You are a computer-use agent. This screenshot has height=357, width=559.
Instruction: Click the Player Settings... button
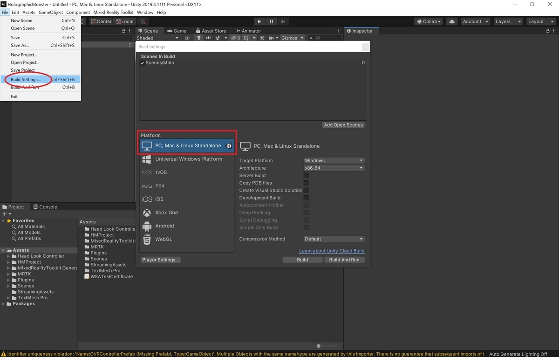coord(161,260)
